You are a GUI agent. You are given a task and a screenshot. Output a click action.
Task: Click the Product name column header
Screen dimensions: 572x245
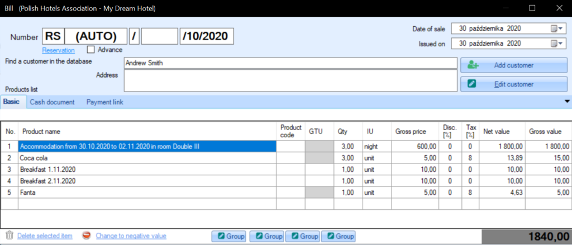tap(147, 131)
